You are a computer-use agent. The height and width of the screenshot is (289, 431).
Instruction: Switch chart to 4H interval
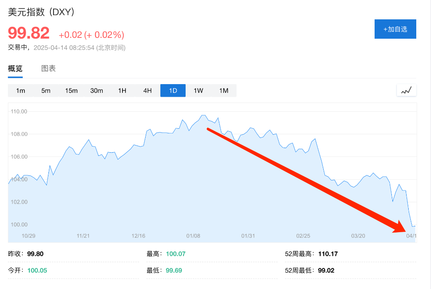click(147, 90)
